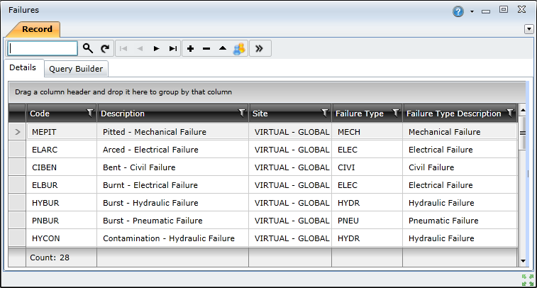The height and width of the screenshot is (288, 537).
Task: Switch to Query Builder tab
Action: tap(76, 69)
